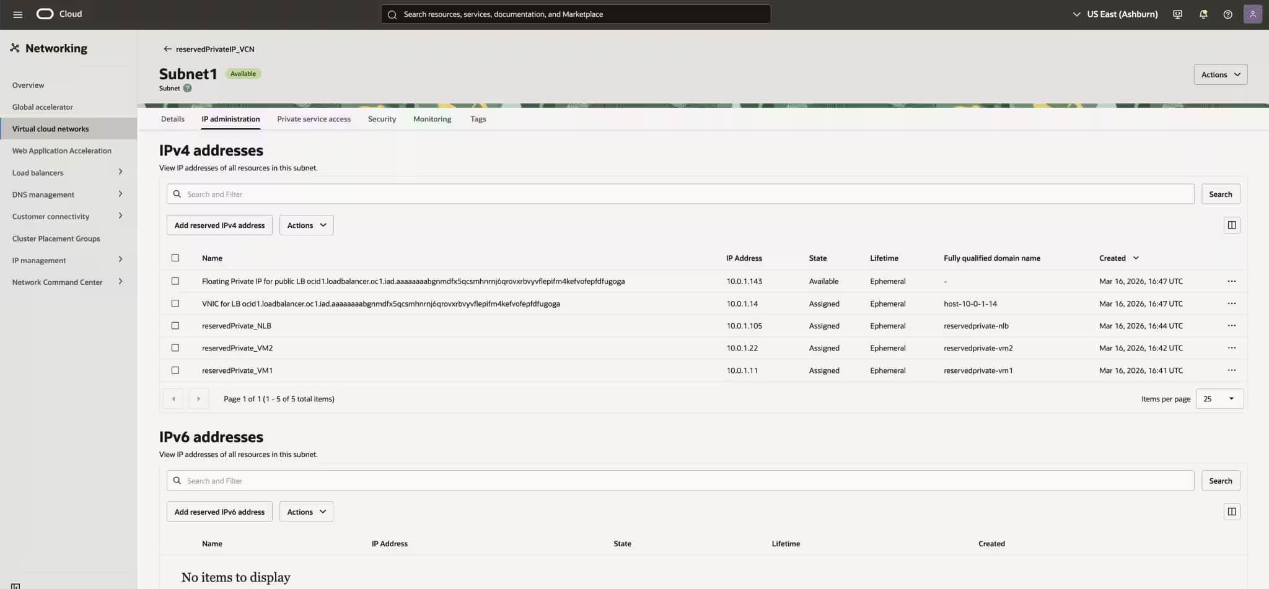Viewport: 1269px width, 589px height.
Task: Open Cloud Shell developer tools icon
Action: click(x=1177, y=14)
